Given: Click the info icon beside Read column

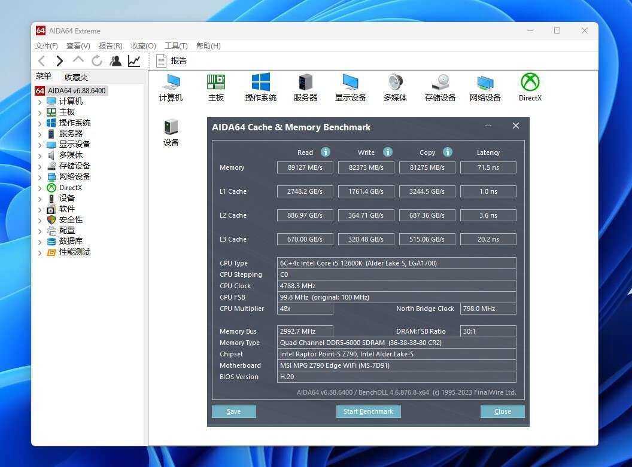Looking at the screenshot, I should point(325,152).
